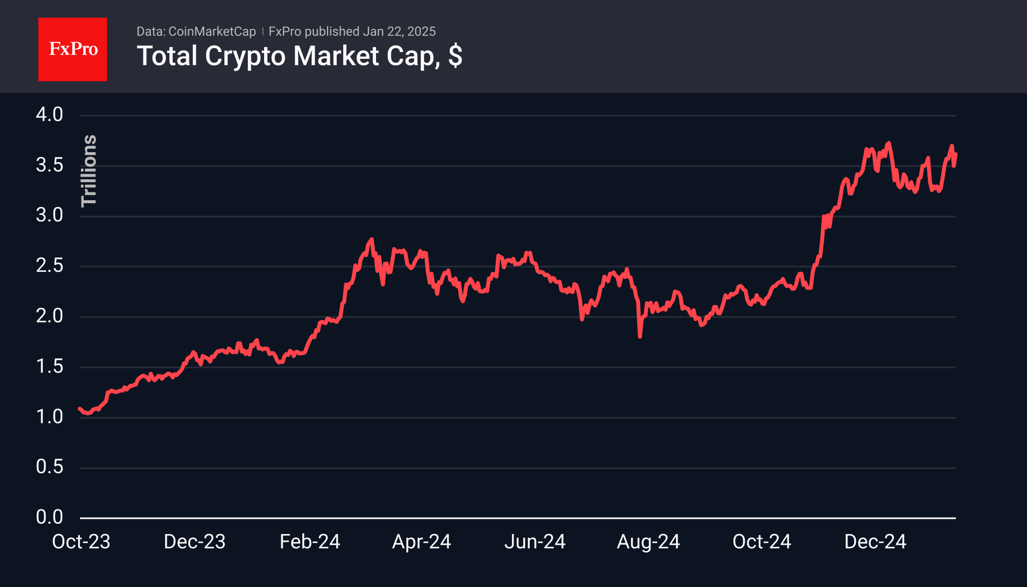Click the 4.0 y-axis label
Screen dimensions: 1027x587
coord(50,114)
